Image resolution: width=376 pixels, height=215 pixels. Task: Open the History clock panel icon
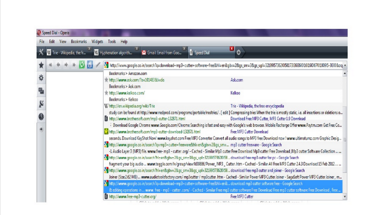(41, 117)
